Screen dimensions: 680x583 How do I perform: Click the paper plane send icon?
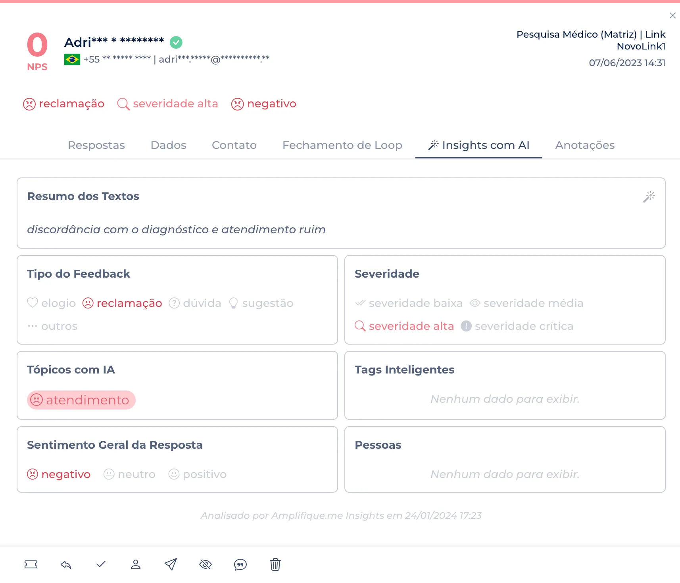coord(171,564)
